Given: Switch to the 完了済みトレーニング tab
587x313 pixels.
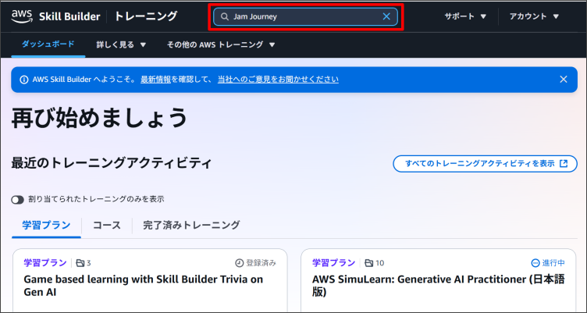Looking at the screenshot, I should 191,225.
